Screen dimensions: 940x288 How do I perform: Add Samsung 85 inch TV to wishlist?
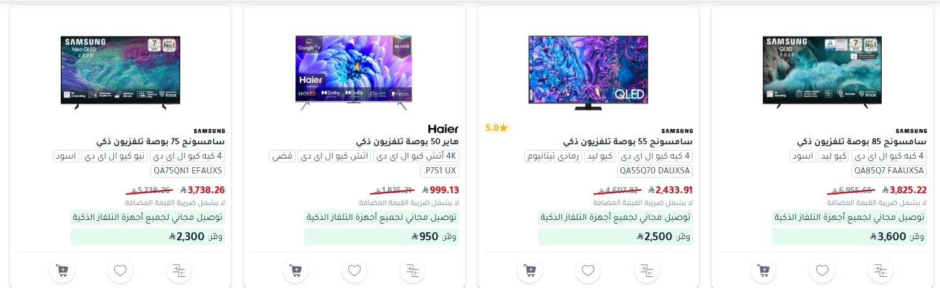coord(822,271)
